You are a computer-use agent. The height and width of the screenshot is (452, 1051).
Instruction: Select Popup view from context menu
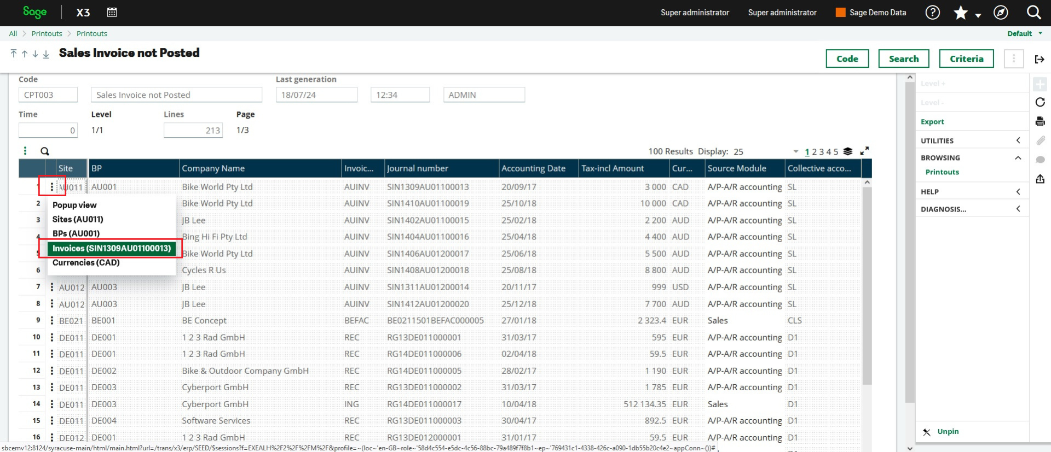pyautogui.click(x=74, y=205)
